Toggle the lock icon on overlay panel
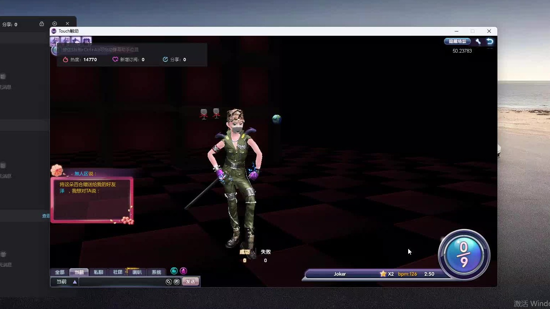 click(x=42, y=24)
